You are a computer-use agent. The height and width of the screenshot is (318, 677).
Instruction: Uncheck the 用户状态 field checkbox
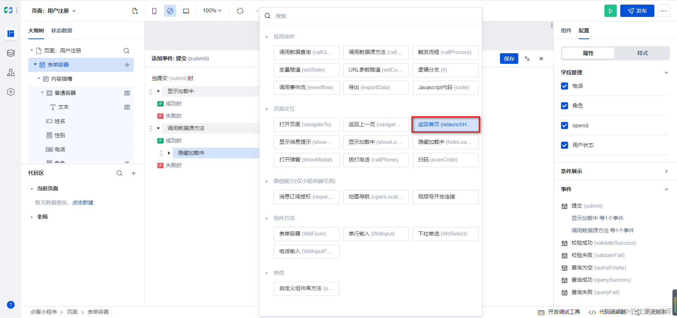coord(565,145)
